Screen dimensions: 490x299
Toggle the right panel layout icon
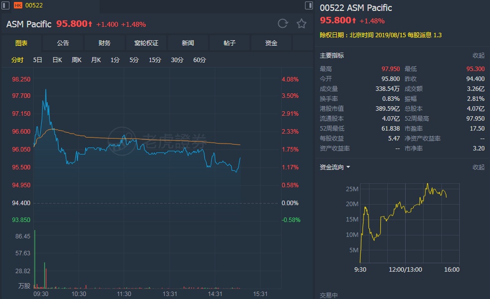pos(309,5)
